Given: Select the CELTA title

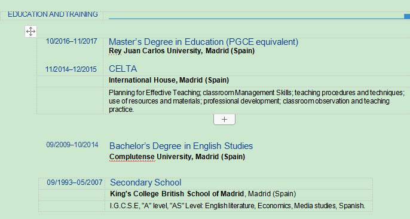Looking at the screenshot, I should tap(123, 69).
